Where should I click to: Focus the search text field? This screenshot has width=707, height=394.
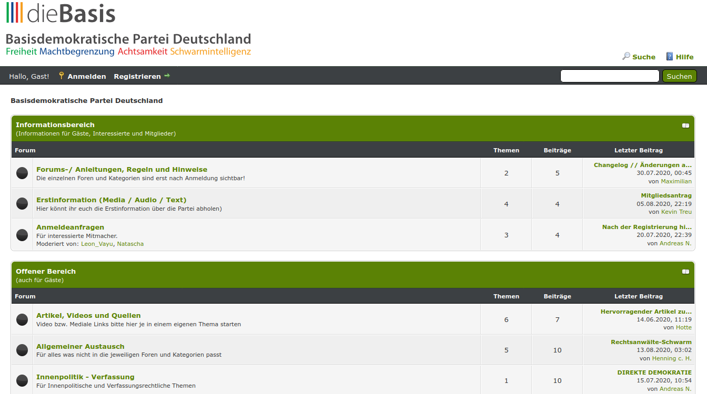[609, 76]
